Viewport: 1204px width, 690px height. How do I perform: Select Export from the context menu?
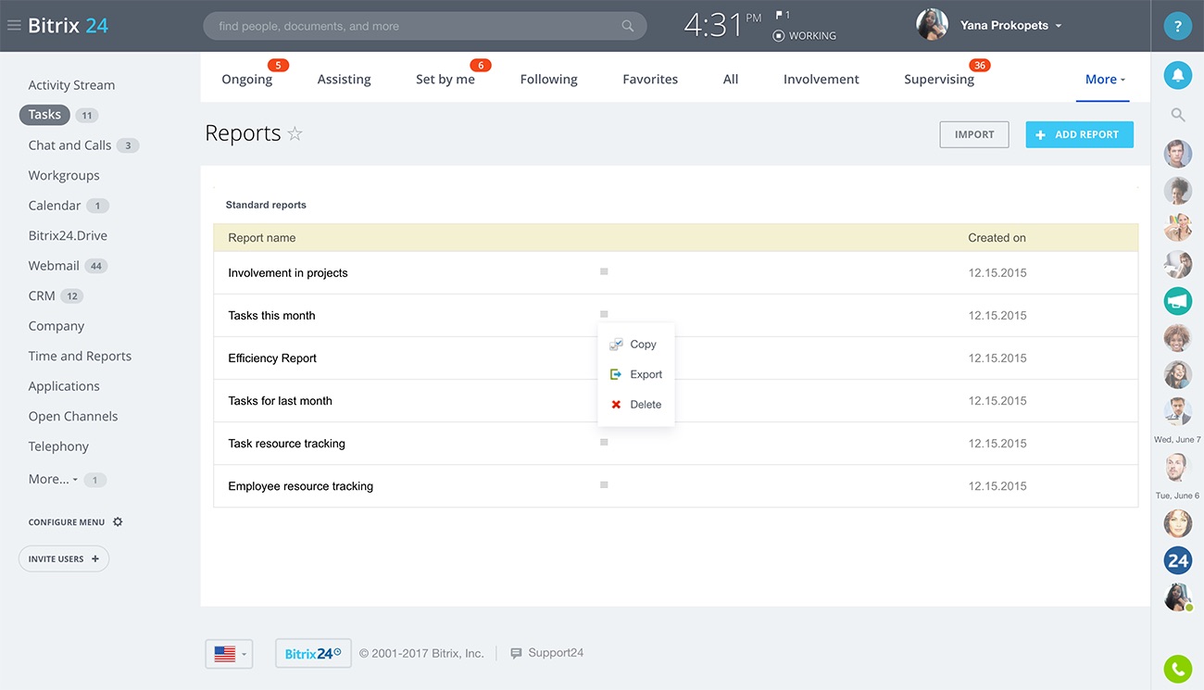point(646,375)
